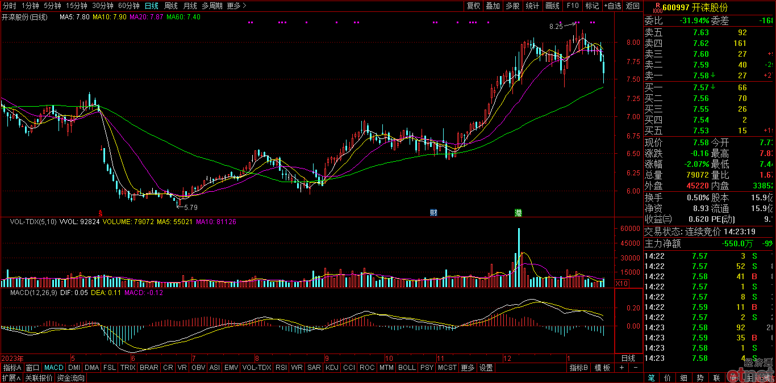Expand the 更多 > period options after 多周期
This screenshot has height=383, width=776.
236,6
